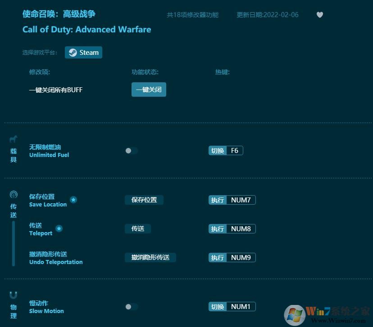Click the horse vehicle category icon

coord(14,139)
